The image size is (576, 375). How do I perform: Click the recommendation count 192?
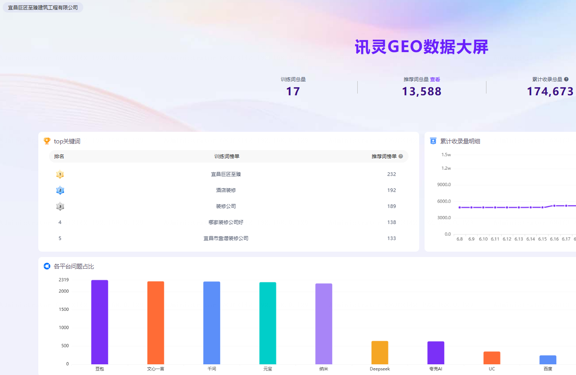click(392, 190)
